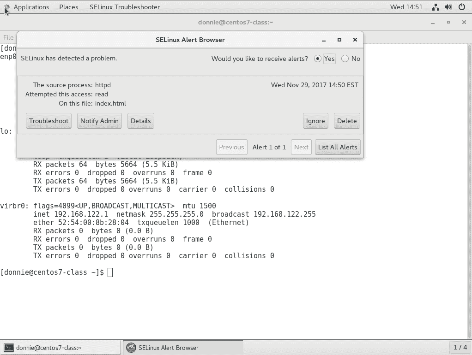Maximize the SELinux Alert Browser window
This screenshot has width=472, height=355.
339,40
